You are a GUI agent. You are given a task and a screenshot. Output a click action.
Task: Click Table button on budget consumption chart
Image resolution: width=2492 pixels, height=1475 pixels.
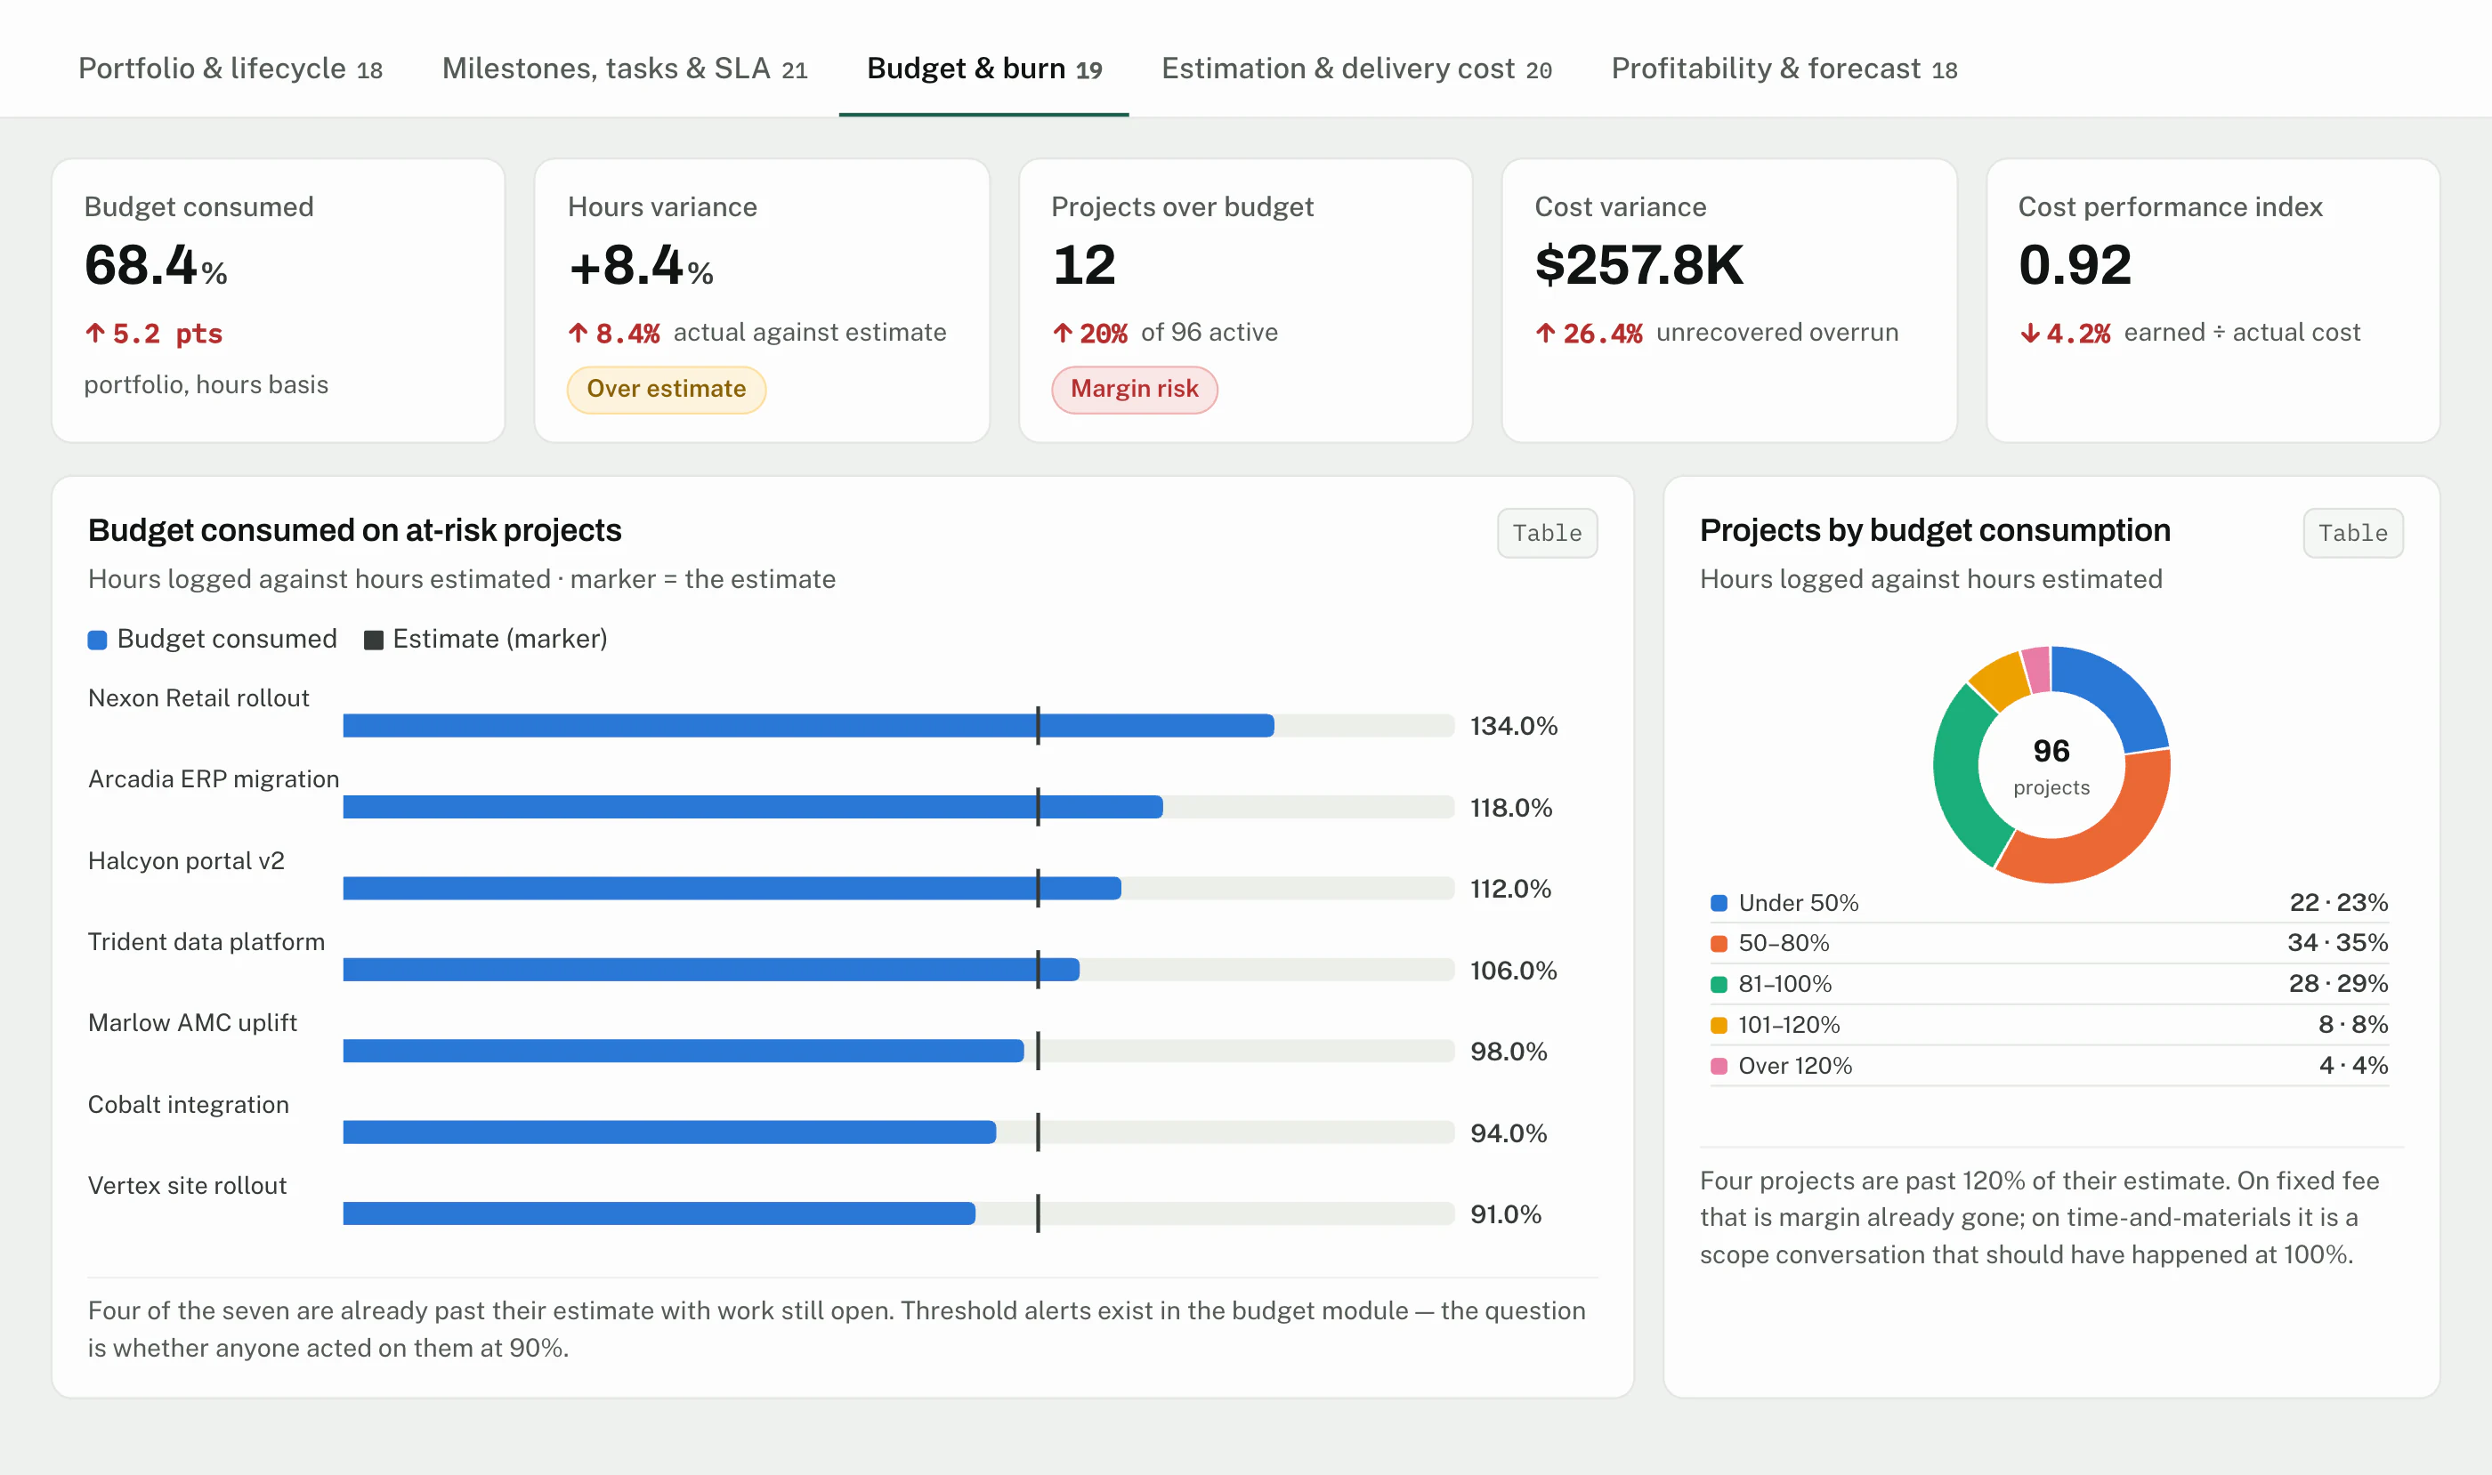pos(2351,533)
